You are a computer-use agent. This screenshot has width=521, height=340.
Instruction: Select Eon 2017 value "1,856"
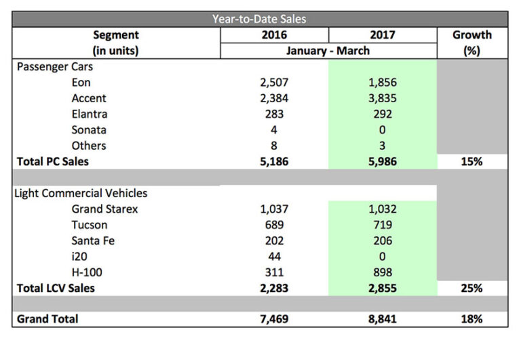coord(383,82)
